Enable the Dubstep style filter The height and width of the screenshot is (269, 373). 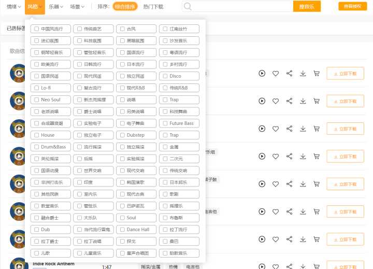click(x=123, y=135)
